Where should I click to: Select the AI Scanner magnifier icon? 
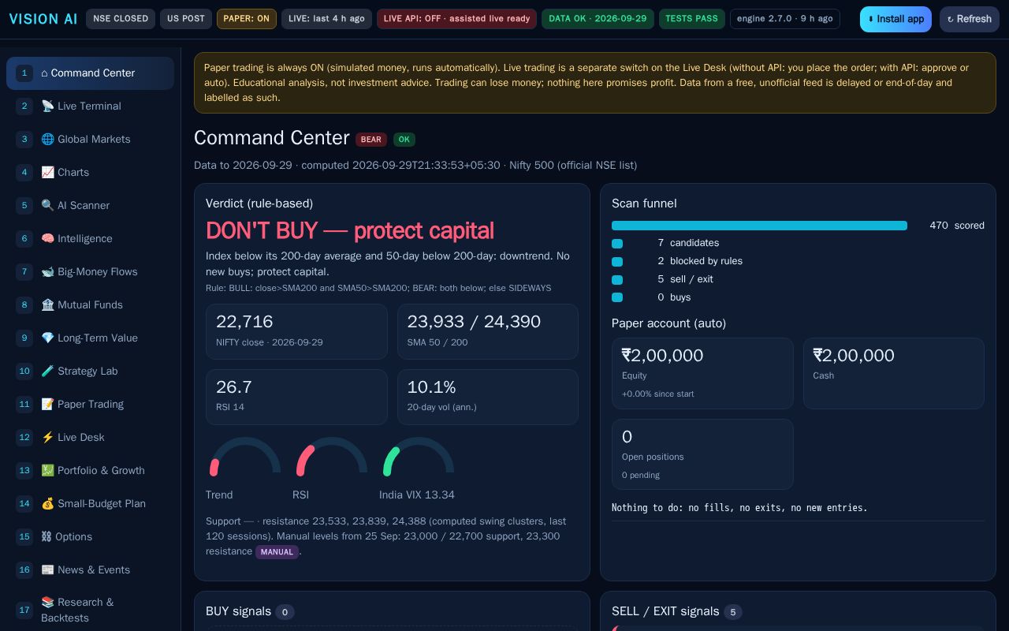47,205
